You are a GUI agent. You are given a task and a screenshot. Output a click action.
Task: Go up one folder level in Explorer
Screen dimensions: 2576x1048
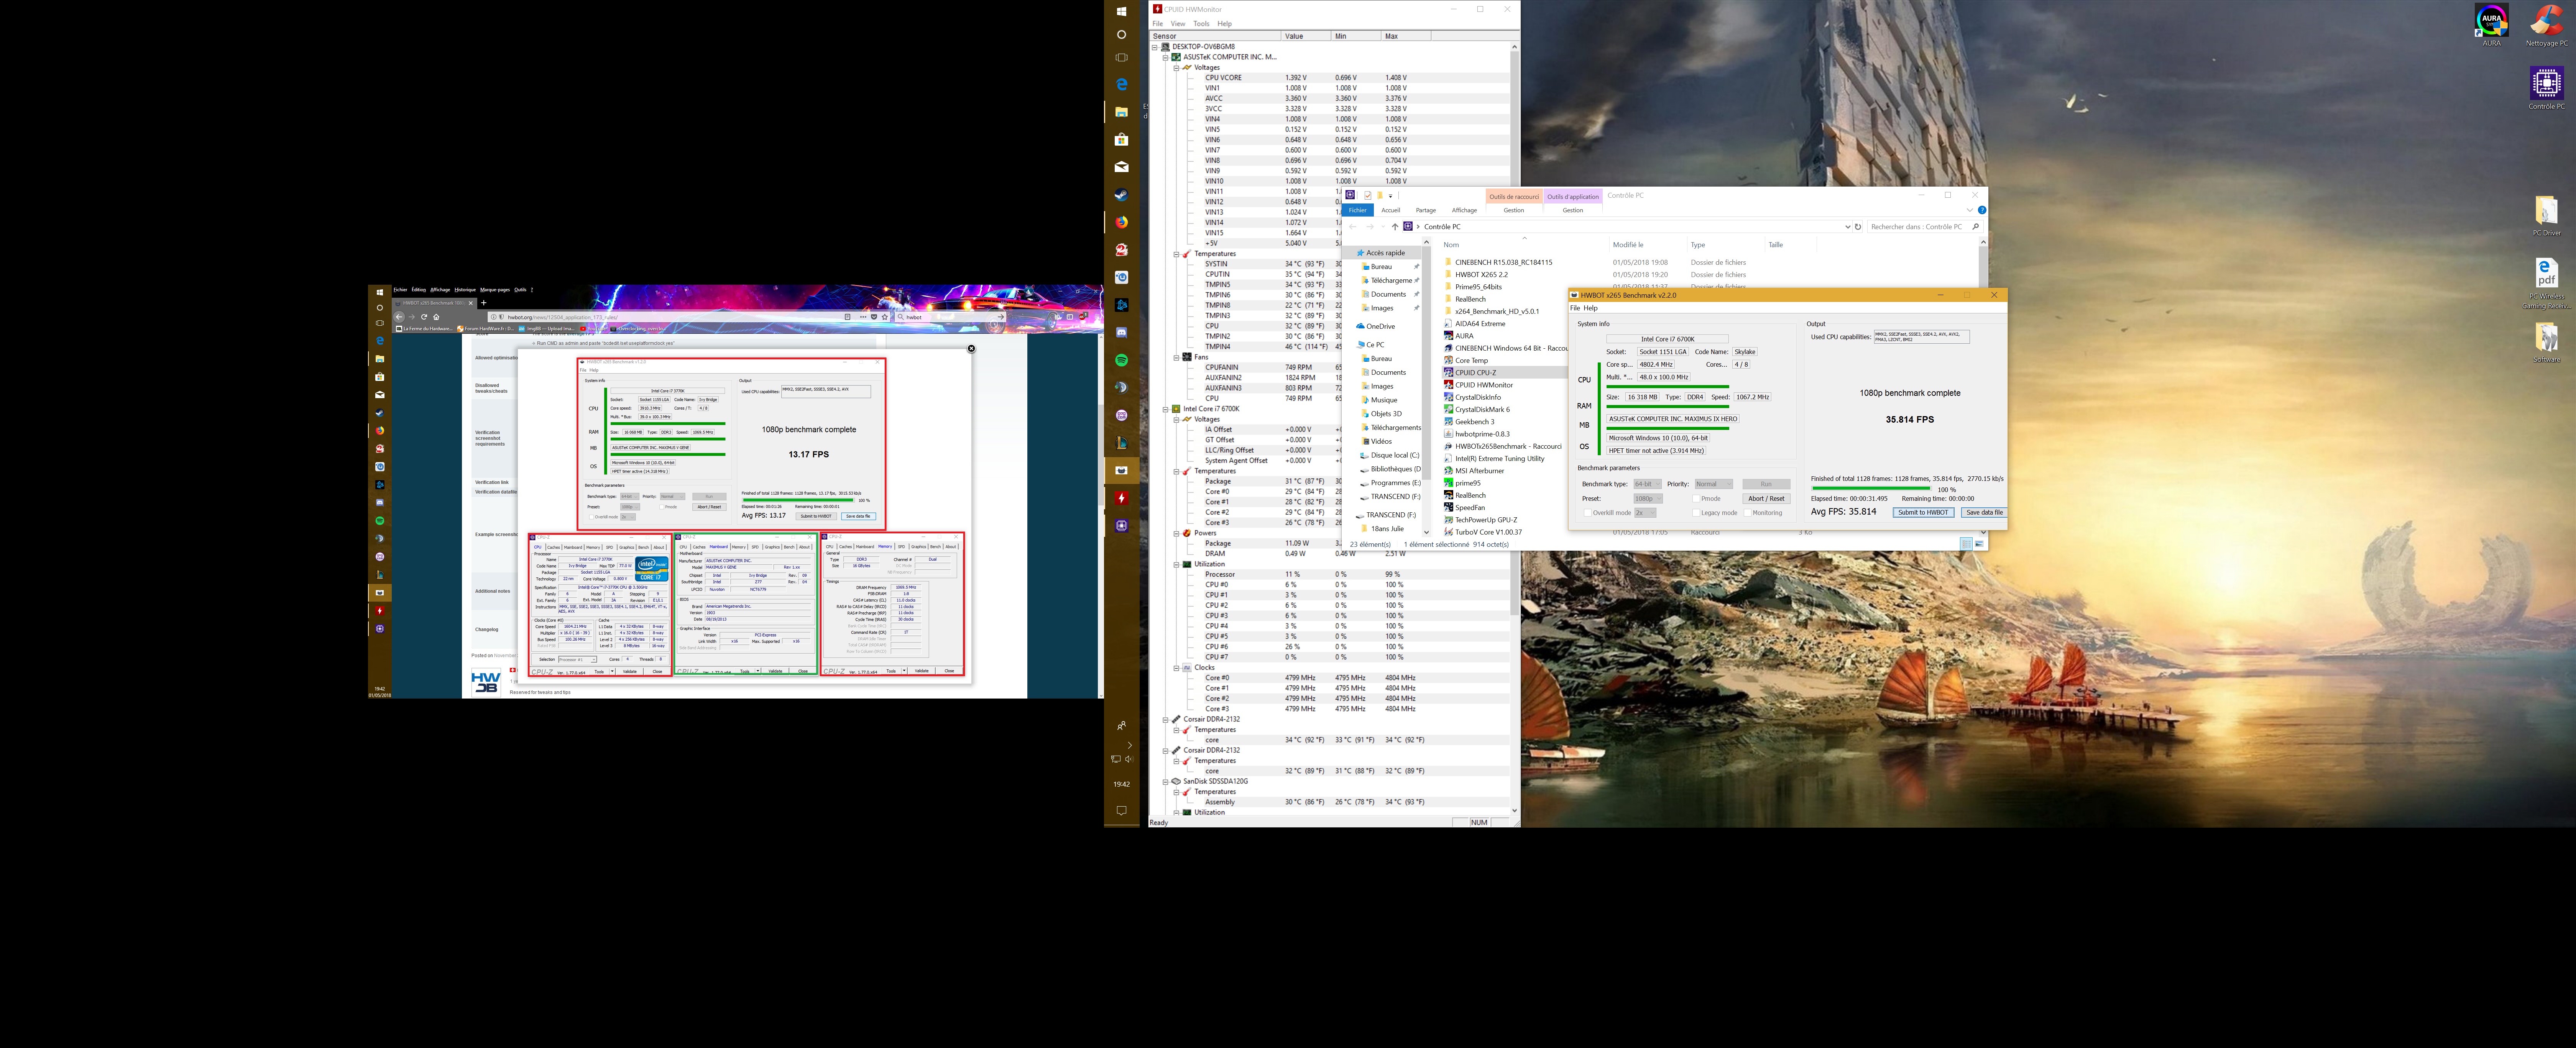[x=1394, y=227]
